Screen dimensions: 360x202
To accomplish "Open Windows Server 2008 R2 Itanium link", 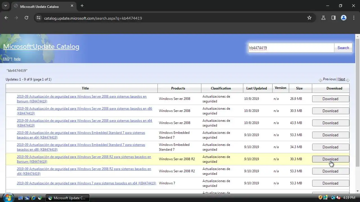I will pyautogui.click(x=84, y=159).
